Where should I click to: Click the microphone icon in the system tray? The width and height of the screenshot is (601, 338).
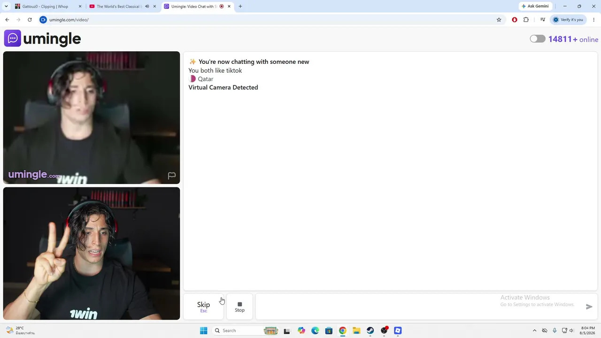pyautogui.click(x=555, y=330)
